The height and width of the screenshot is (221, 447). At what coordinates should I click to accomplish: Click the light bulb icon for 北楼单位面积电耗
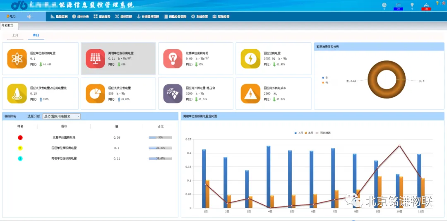click(173, 59)
